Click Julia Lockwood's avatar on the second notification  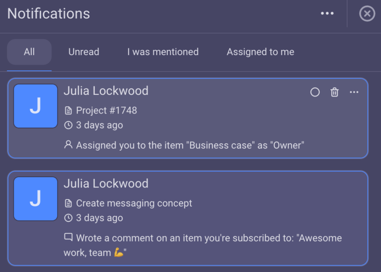(35, 198)
